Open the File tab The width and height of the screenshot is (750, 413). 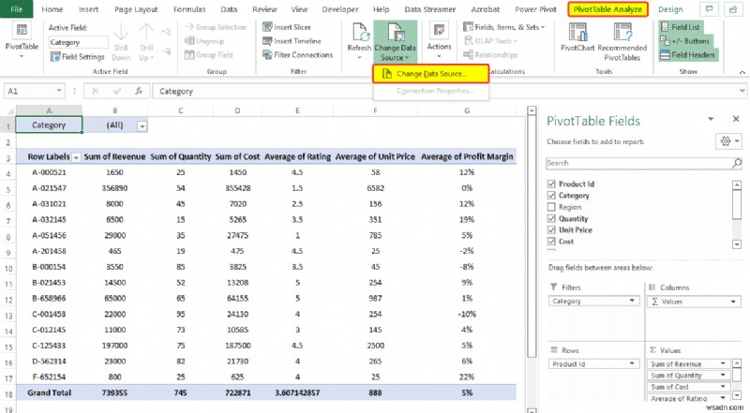click(17, 9)
